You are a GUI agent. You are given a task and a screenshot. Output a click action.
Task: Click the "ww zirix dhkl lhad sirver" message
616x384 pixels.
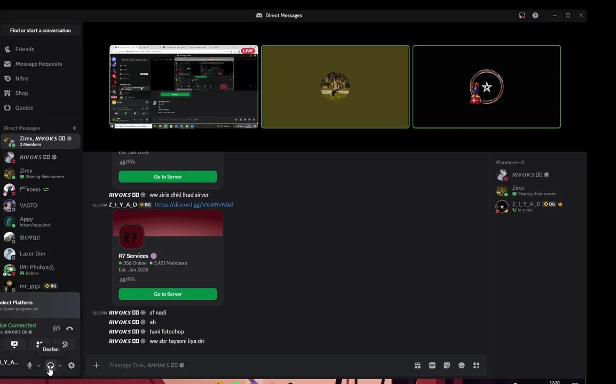(x=179, y=195)
